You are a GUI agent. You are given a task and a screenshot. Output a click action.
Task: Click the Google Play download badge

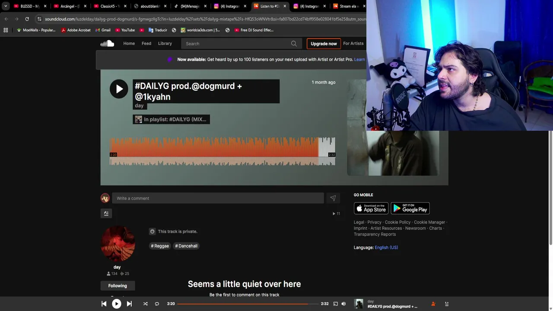pos(410,208)
